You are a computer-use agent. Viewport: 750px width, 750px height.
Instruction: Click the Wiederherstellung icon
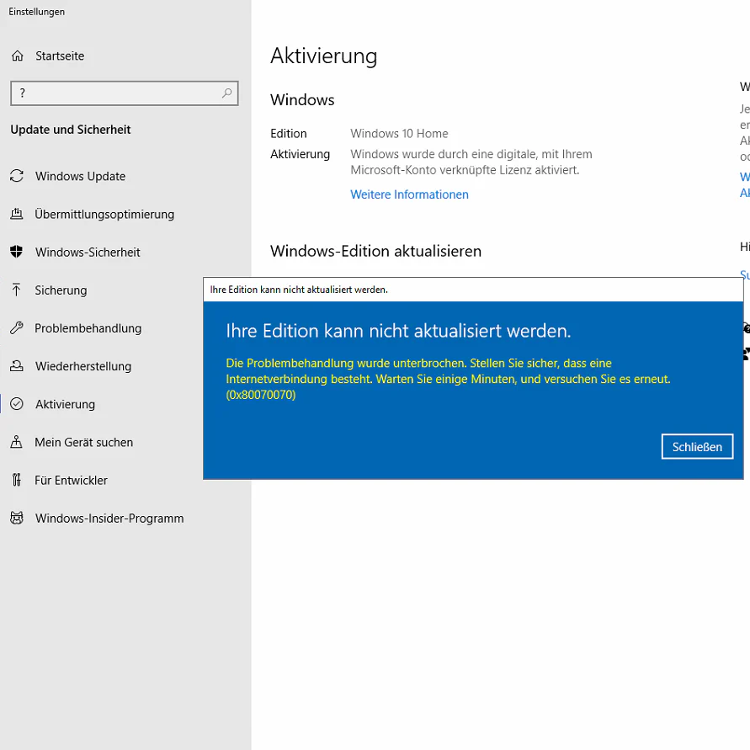(x=17, y=366)
